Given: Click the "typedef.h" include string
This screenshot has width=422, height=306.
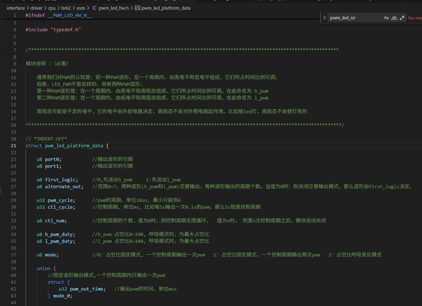Looking at the screenshot, I should click(x=66, y=29).
